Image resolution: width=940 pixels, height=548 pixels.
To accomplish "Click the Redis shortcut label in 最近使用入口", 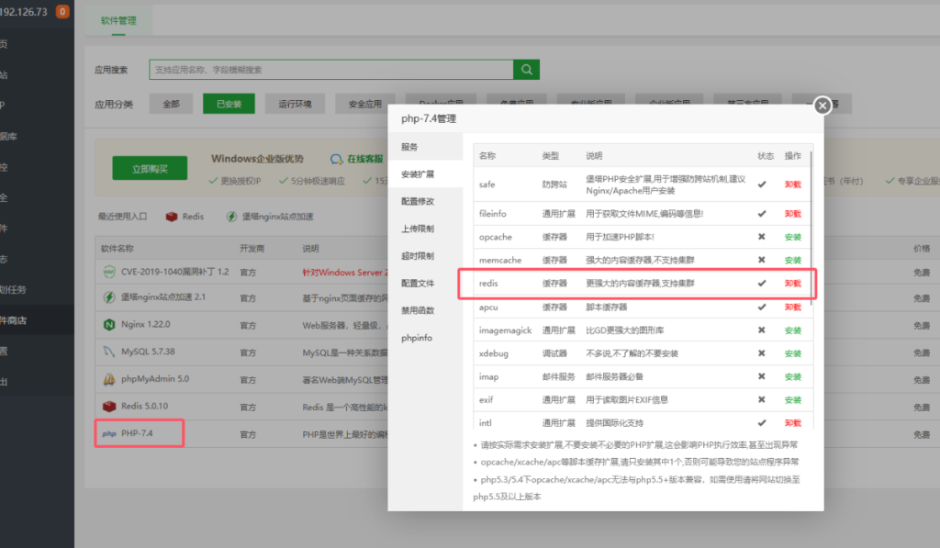I will coord(193,217).
